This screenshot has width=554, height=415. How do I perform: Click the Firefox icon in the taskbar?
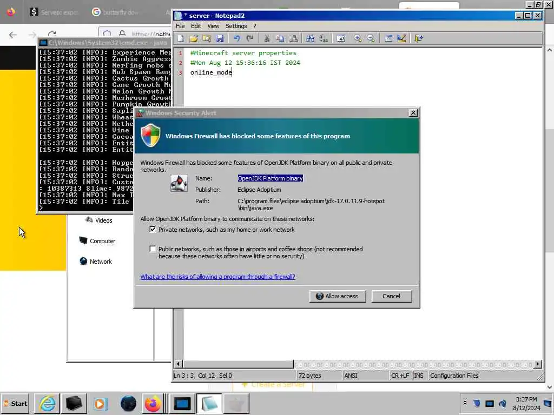152,403
